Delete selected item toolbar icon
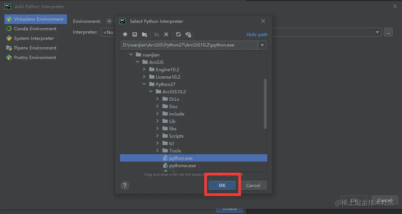The image size is (402, 214). 166,35
